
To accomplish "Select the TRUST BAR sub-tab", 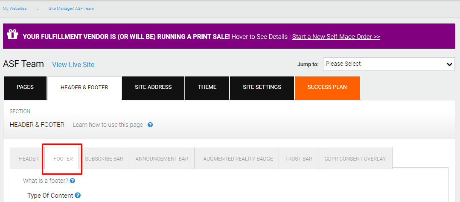I will [x=299, y=159].
